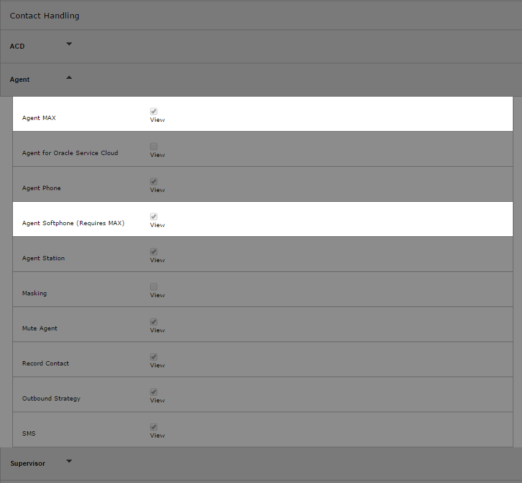Collapse the Agent section arrow
The width and height of the screenshot is (522, 483).
tap(69, 78)
